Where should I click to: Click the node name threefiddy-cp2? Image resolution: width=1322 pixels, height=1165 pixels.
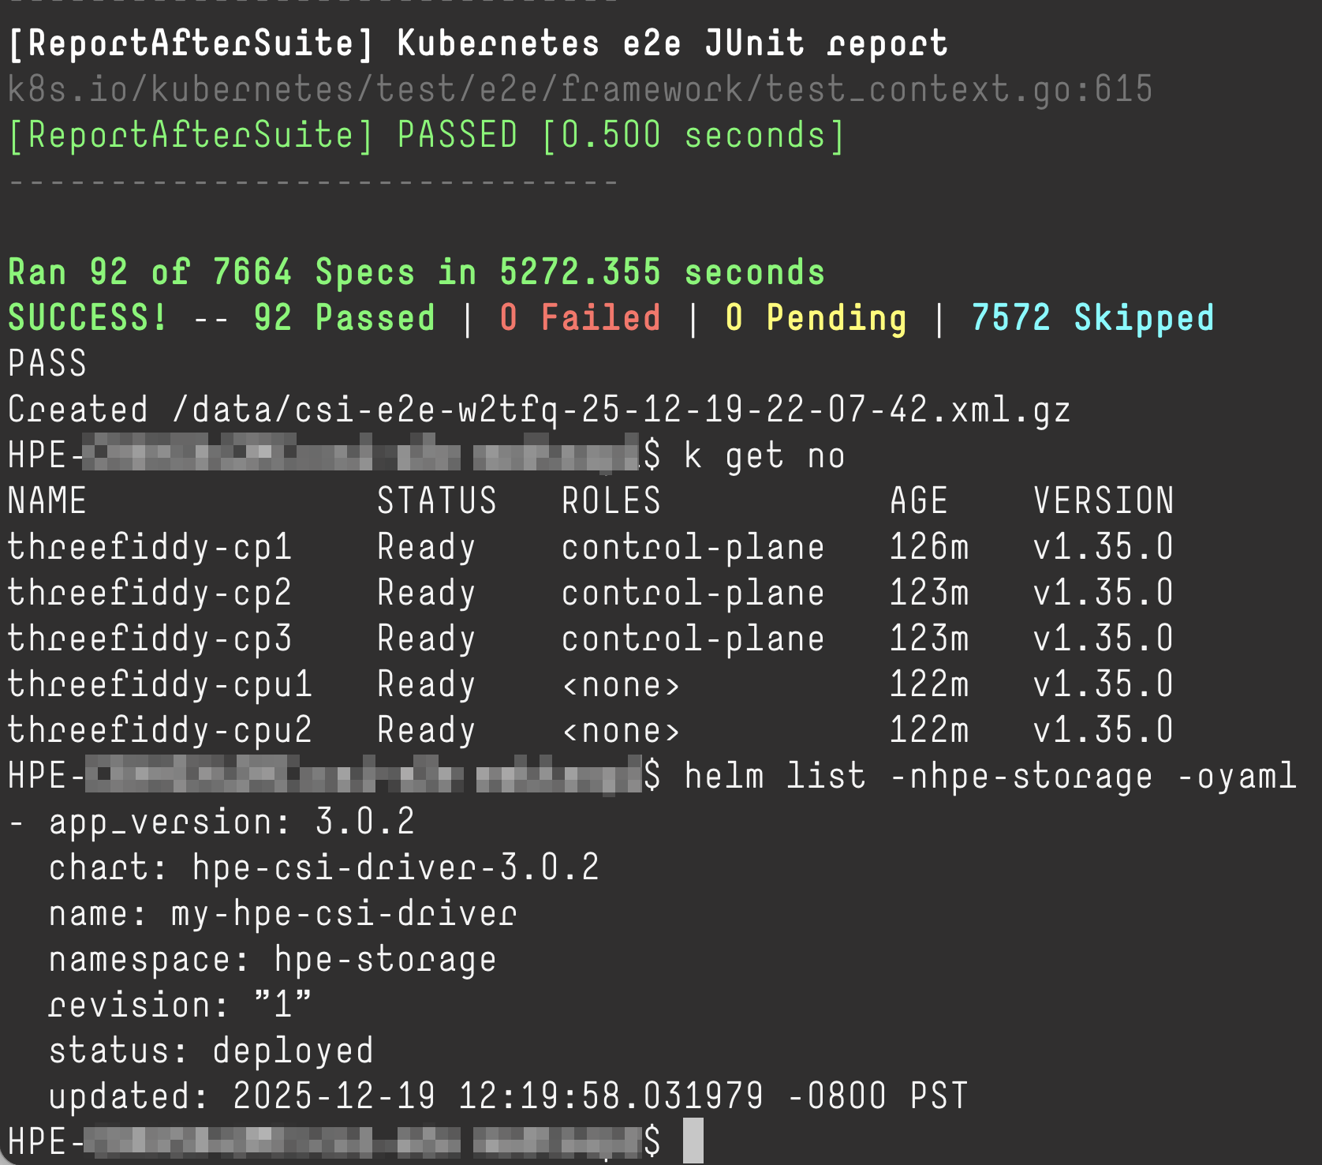tap(150, 594)
